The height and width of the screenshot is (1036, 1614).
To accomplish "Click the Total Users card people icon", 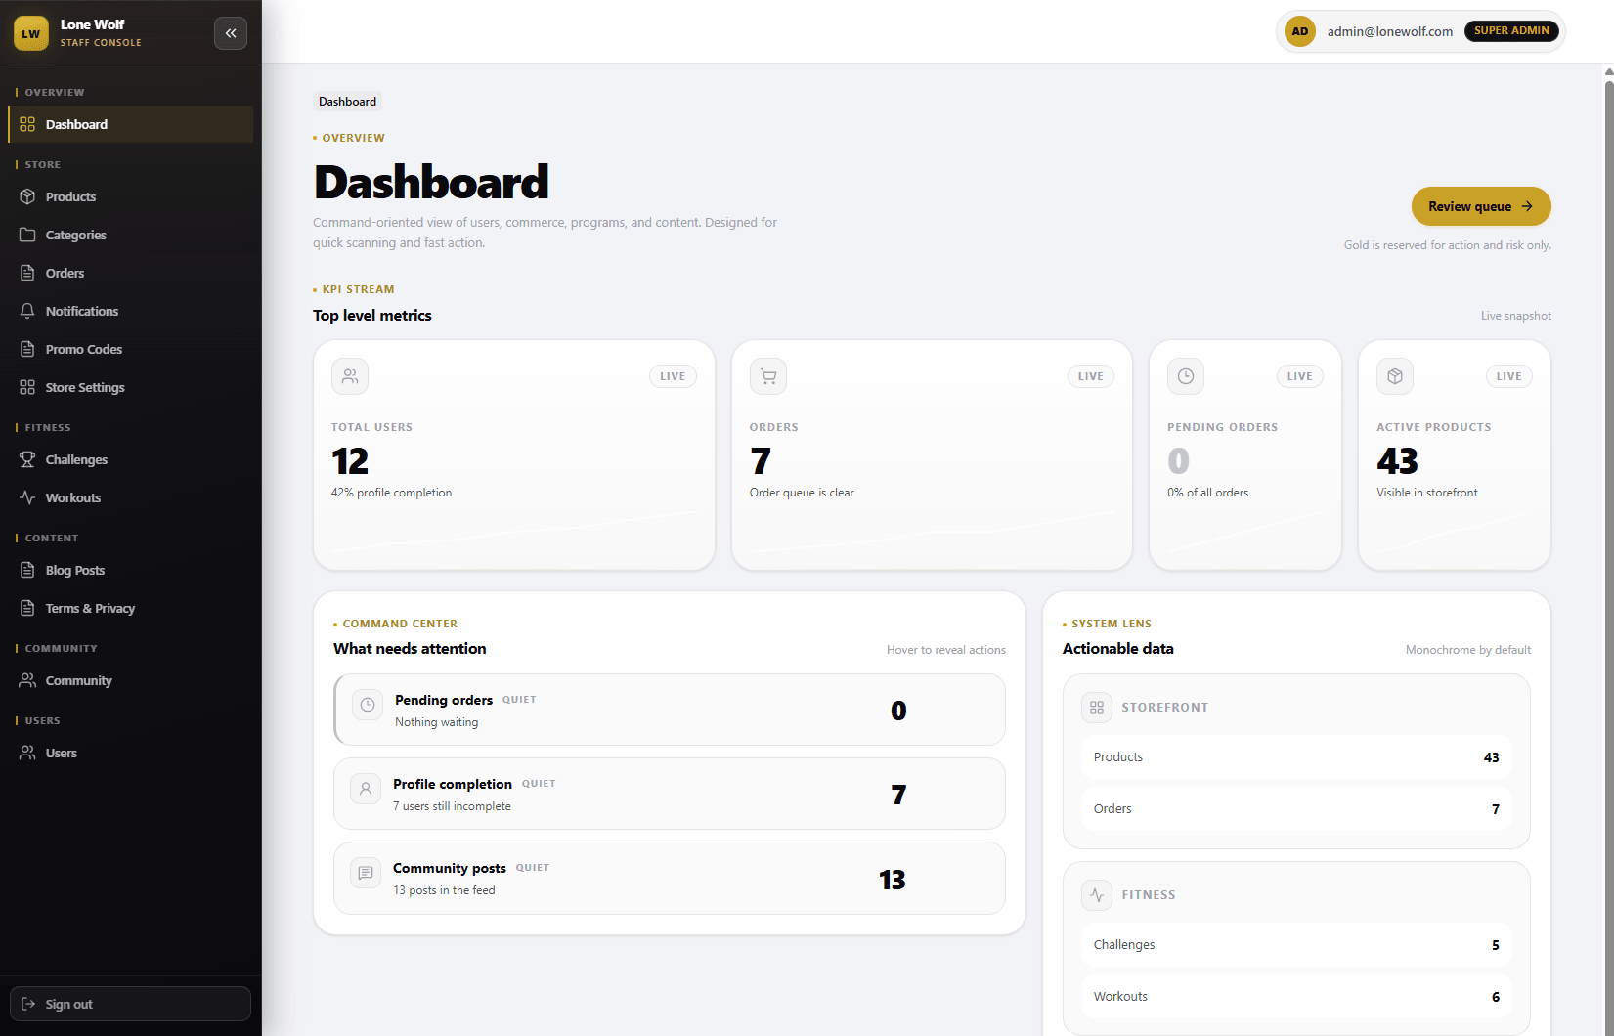I will coord(350,376).
